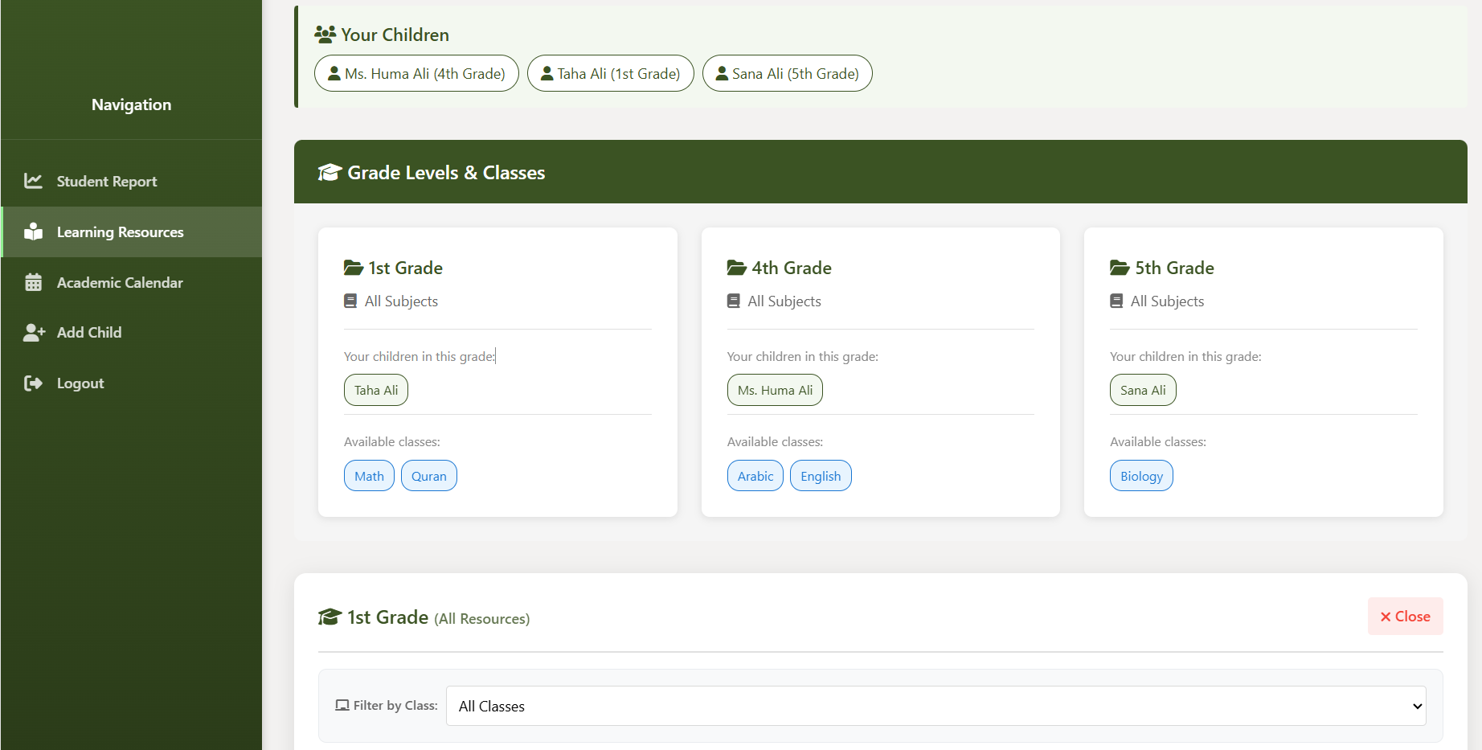The width and height of the screenshot is (1482, 750).
Task: Click the Academic Calendar icon
Action: (33, 282)
